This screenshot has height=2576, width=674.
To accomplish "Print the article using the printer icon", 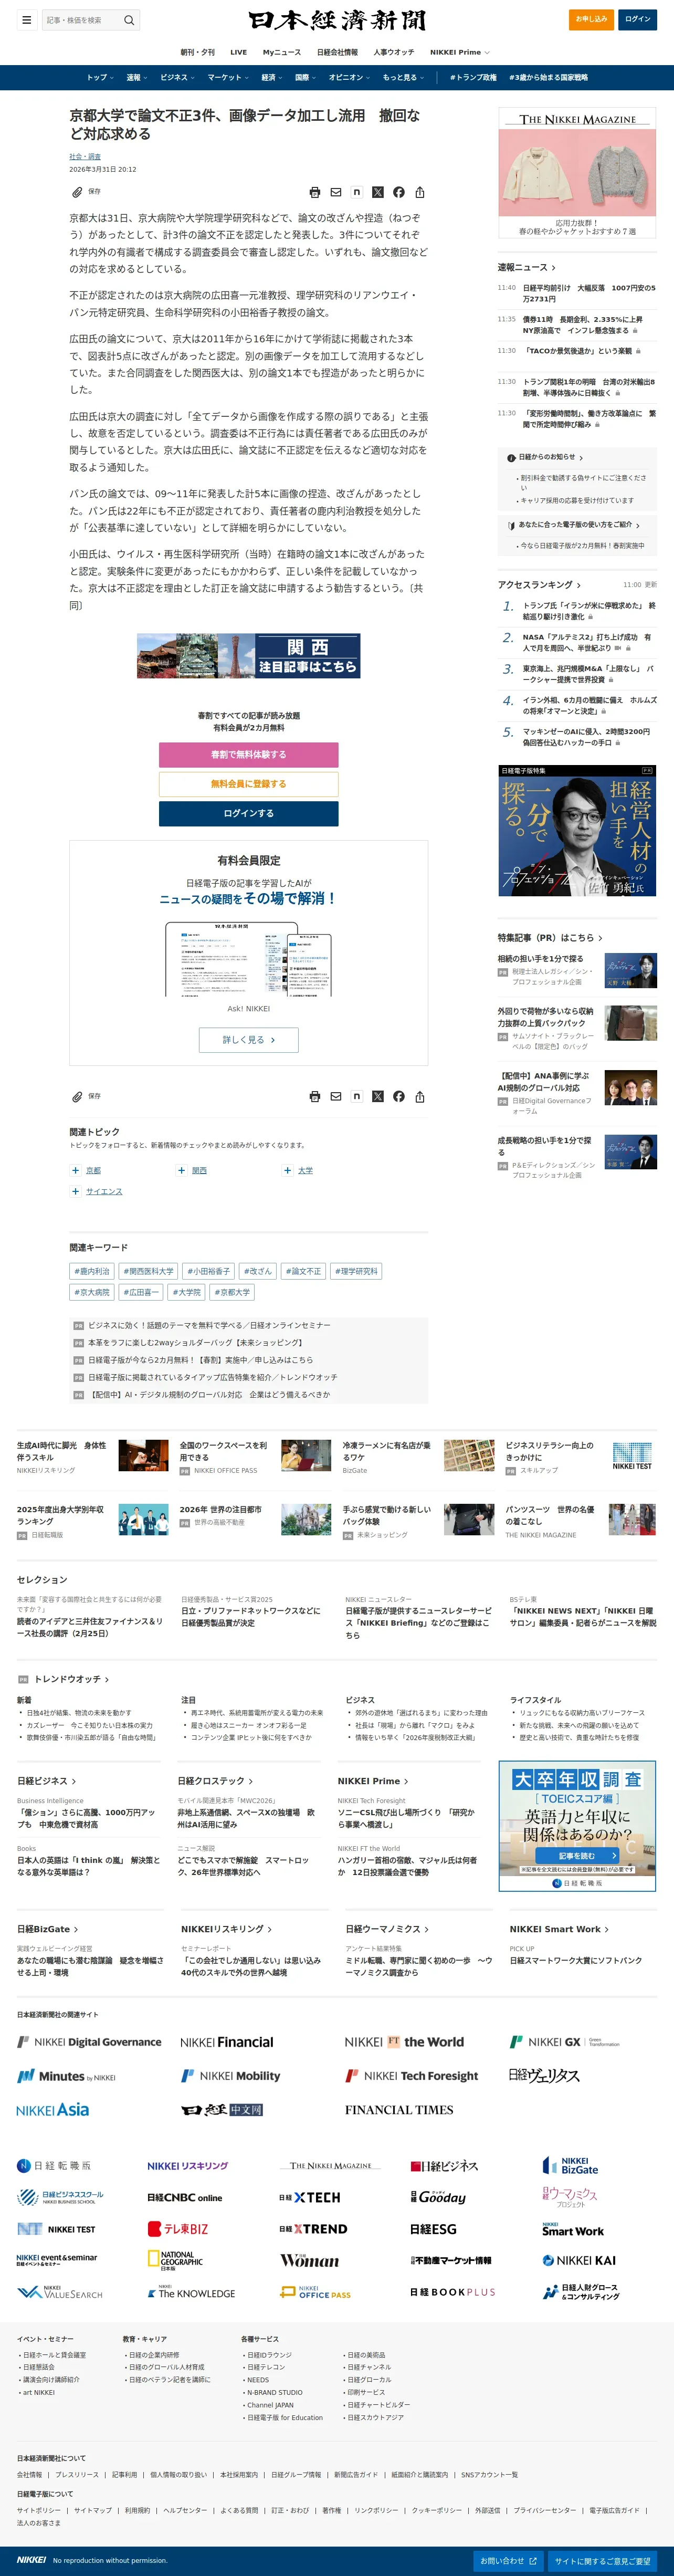I will tap(315, 192).
